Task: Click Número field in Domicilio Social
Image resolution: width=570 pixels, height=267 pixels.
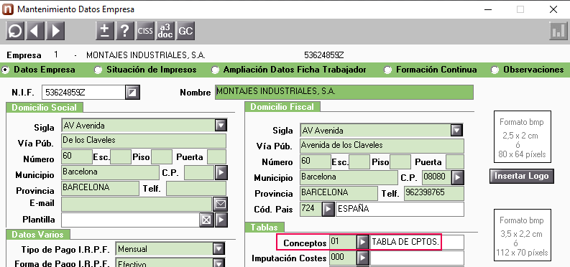Action: point(77,156)
